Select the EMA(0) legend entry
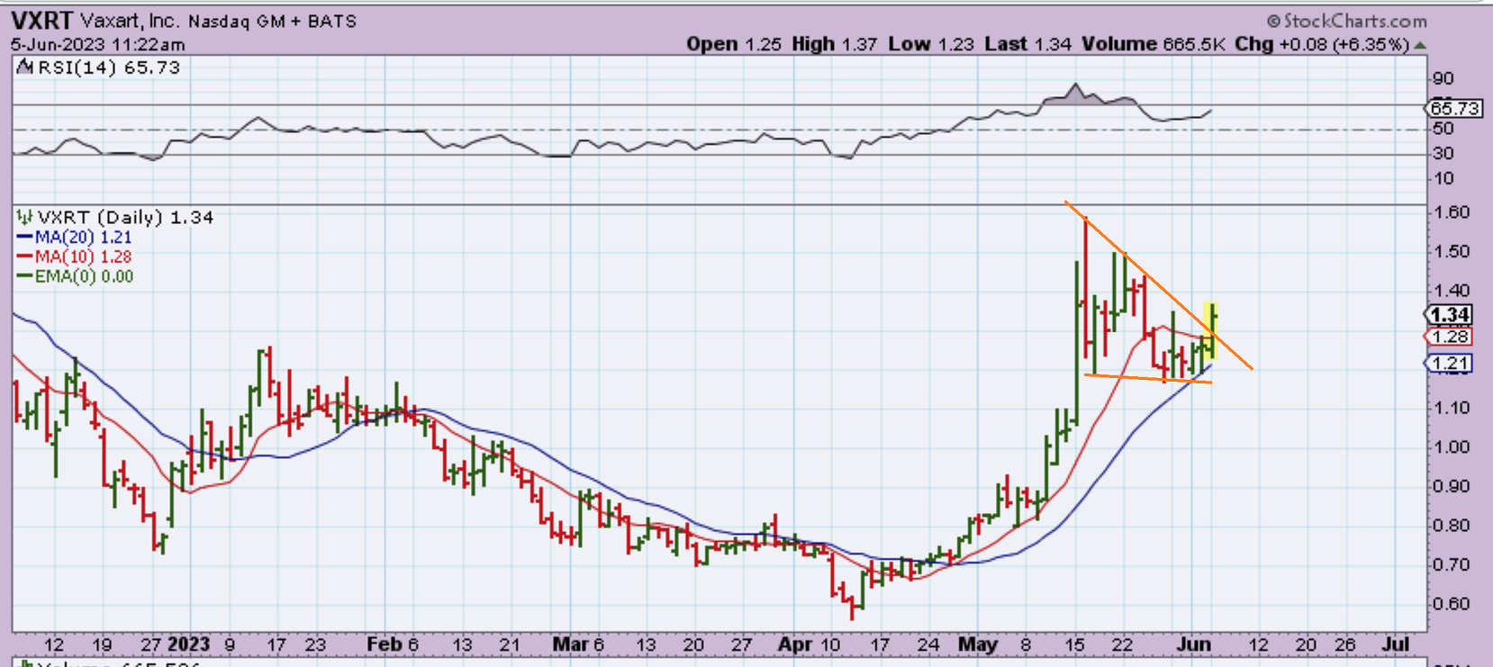This screenshot has width=1493, height=667. click(76, 277)
